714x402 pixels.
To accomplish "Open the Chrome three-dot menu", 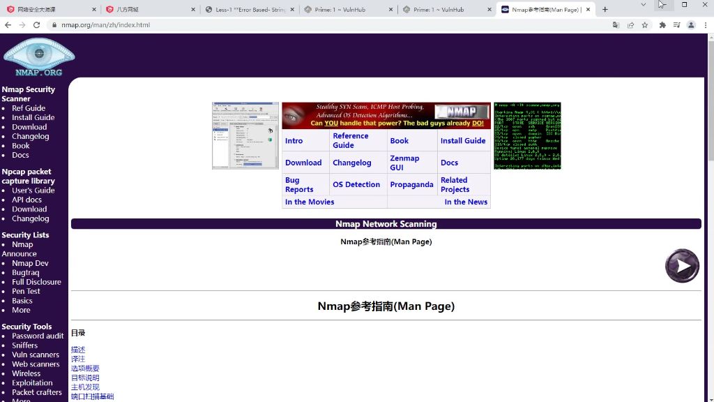I will [706, 25].
